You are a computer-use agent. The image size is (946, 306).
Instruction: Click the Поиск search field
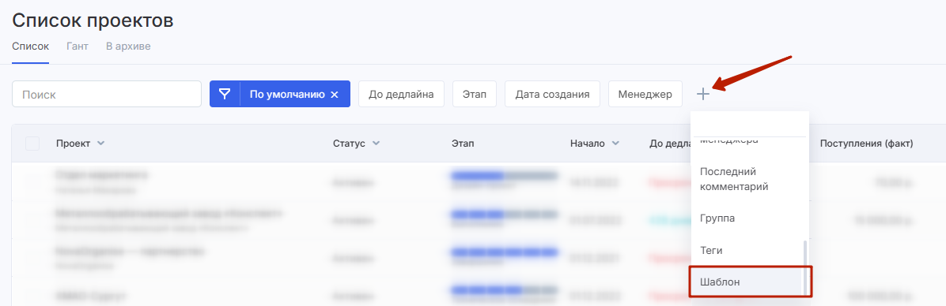(x=107, y=95)
